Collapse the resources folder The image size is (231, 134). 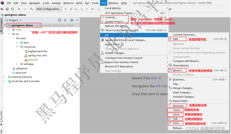point(17,47)
